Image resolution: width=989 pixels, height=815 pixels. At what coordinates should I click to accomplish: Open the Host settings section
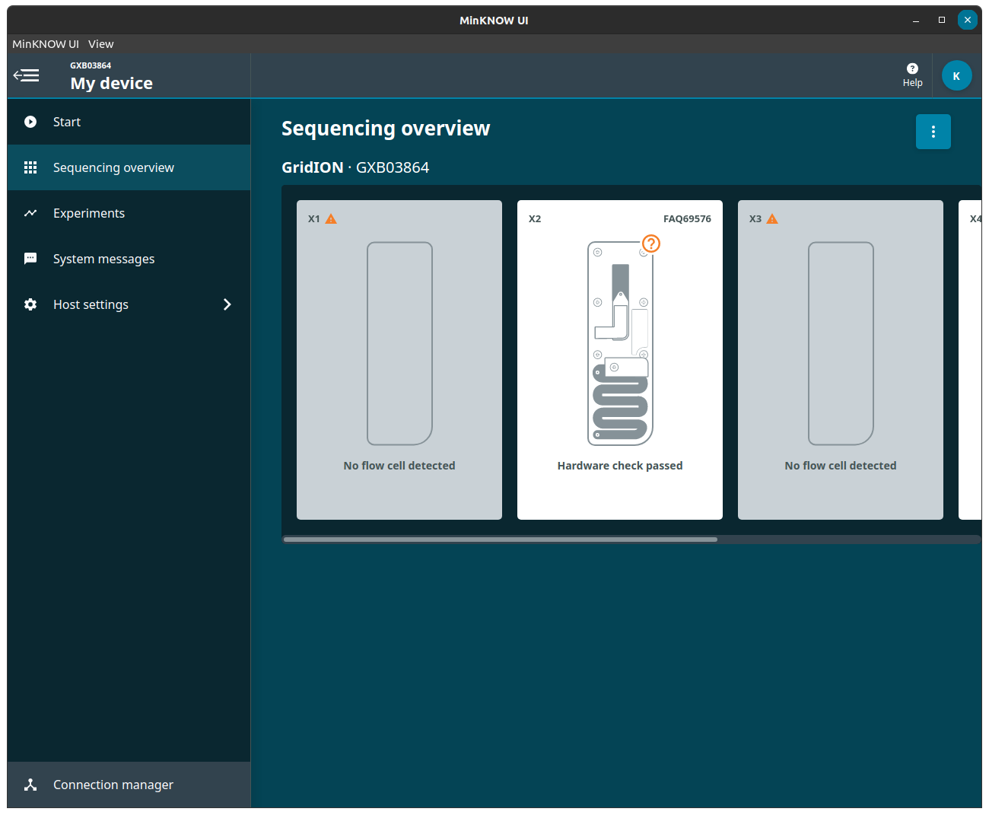pos(129,304)
